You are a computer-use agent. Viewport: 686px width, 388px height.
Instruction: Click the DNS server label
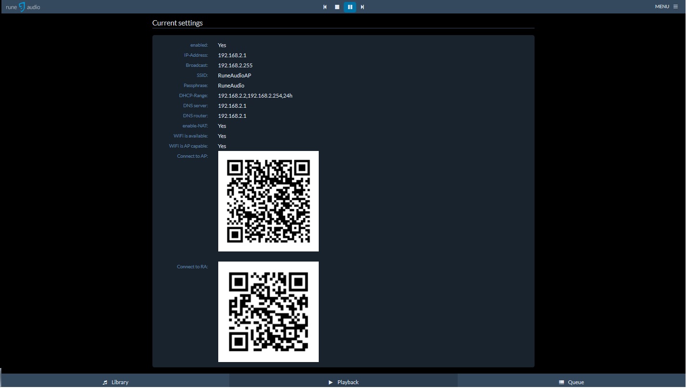pos(195,106)
